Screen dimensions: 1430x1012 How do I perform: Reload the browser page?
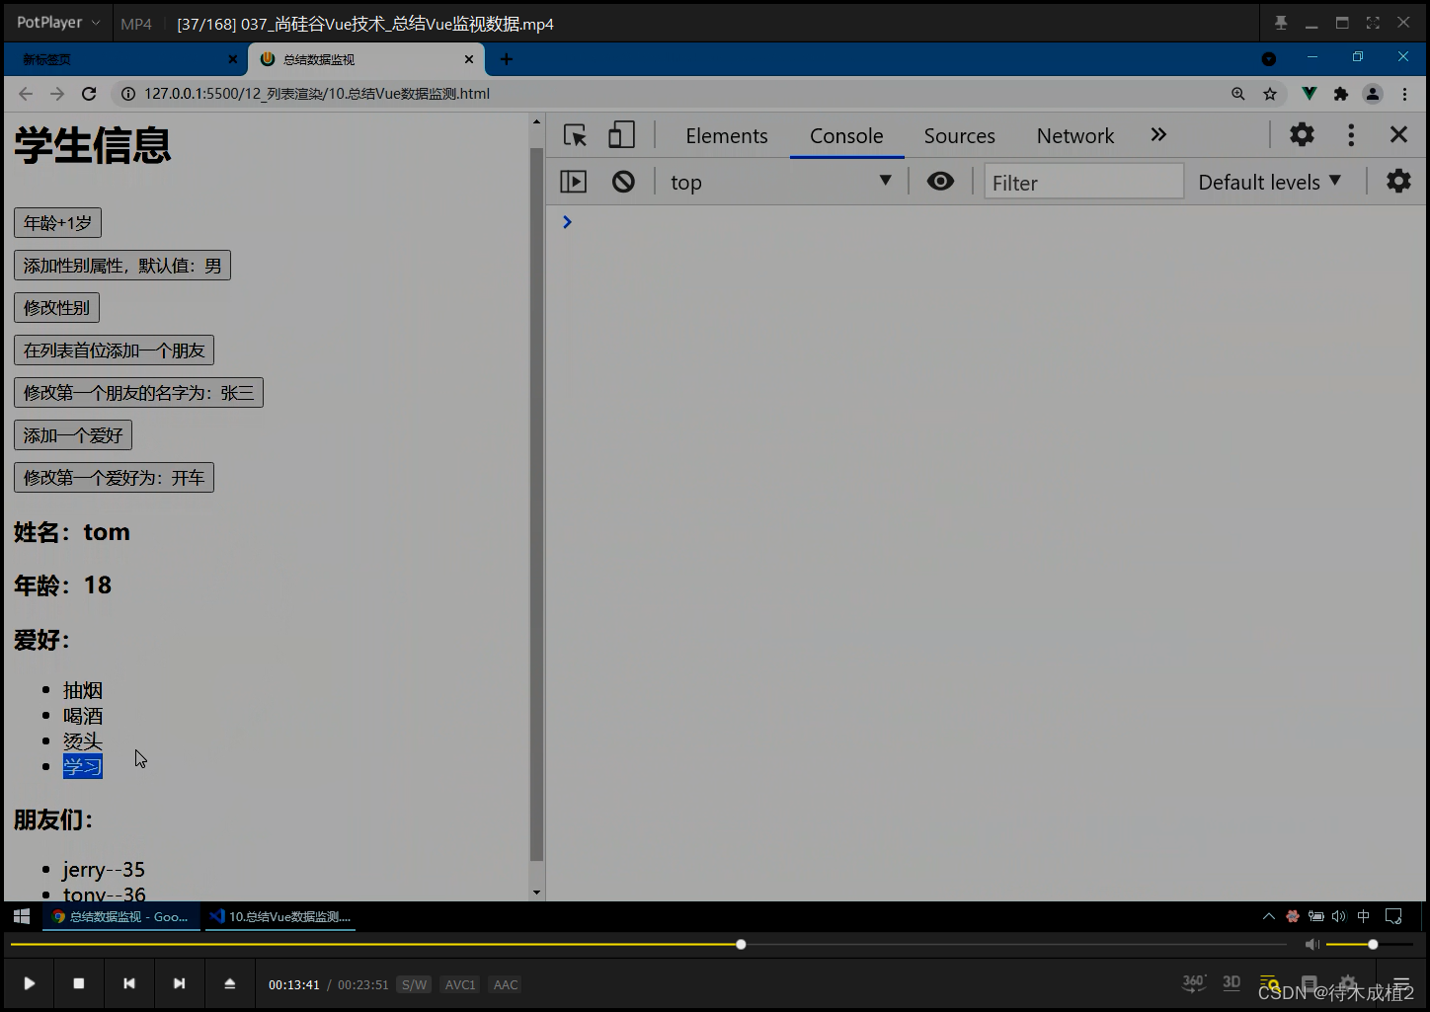[89, 94]
